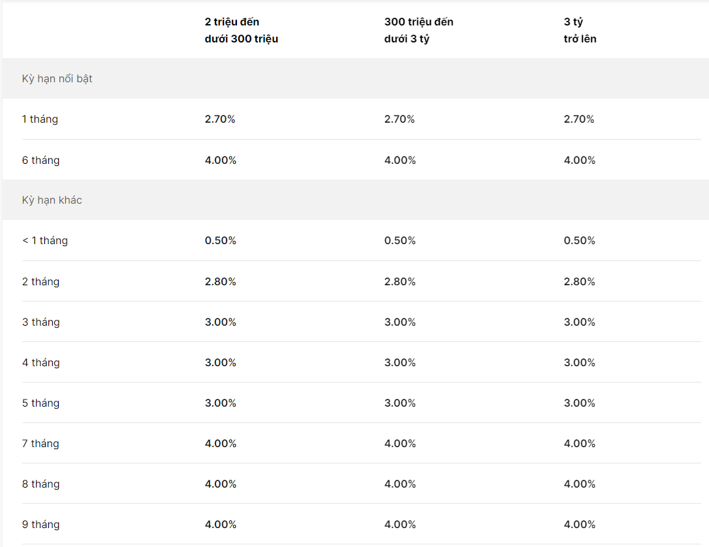Click the '1 tháng' row label
The width and height of the screenshot is (709, 547).
pyautogui.click(x=40, y=119)
